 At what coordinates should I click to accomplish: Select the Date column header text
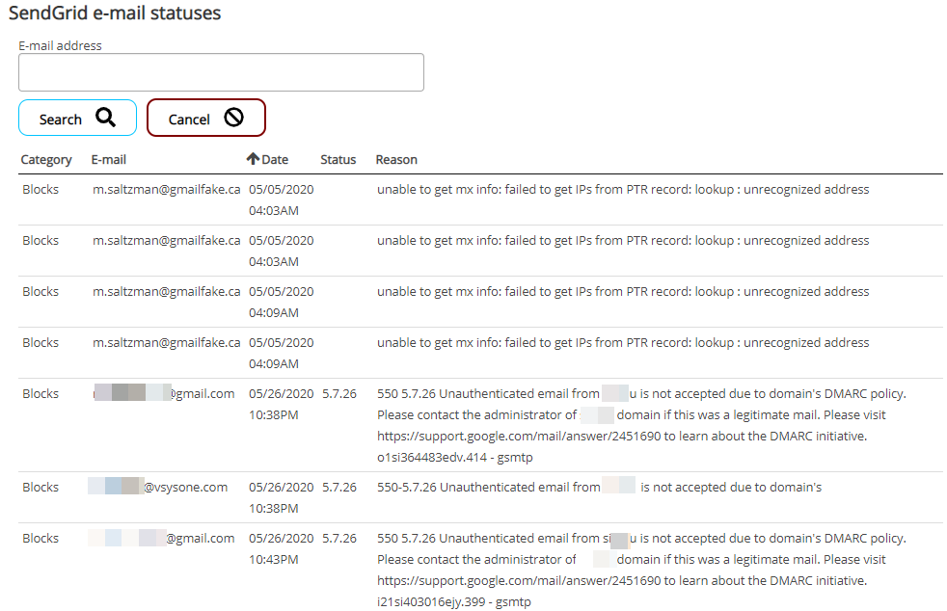point(275,160)
